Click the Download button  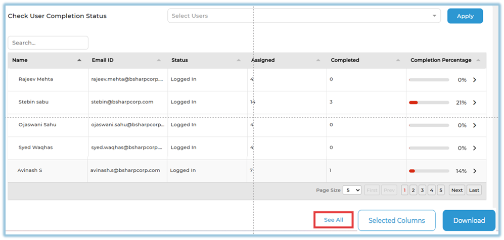[469, 220]
